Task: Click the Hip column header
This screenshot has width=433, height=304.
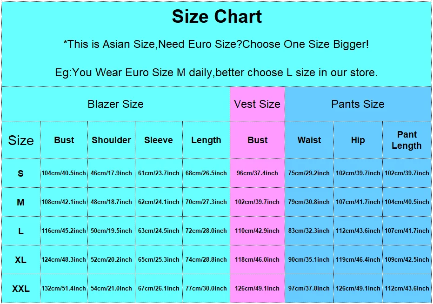Action: tap(358, 140)
